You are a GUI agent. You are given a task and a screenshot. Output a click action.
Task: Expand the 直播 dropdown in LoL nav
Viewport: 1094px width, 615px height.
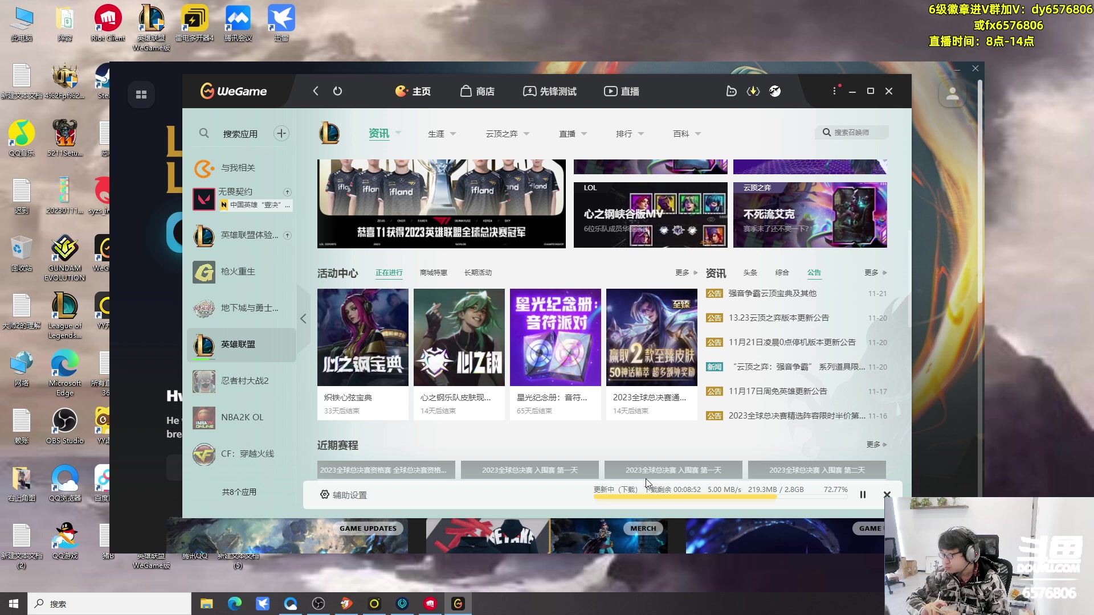(584, 134)
